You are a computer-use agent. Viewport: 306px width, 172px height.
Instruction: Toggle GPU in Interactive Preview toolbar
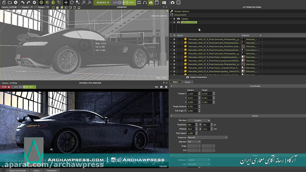coord(30,87)
